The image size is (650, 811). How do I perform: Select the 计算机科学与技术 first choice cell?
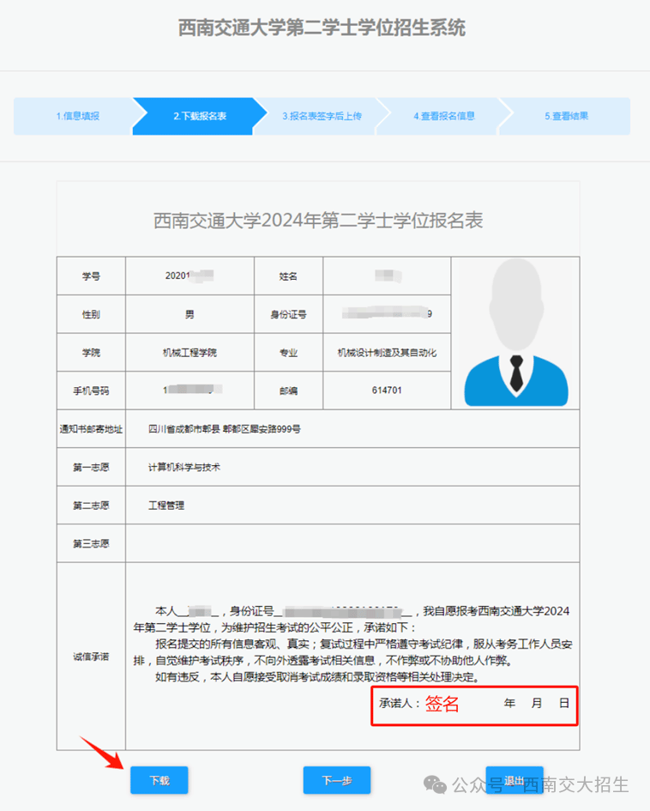click(x=184, y=468)
